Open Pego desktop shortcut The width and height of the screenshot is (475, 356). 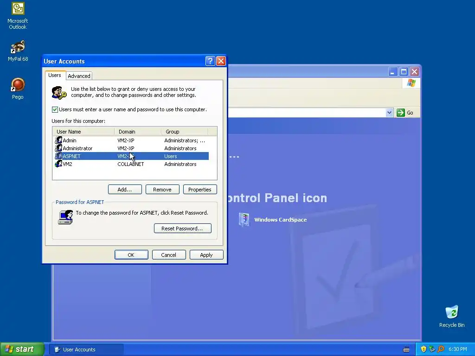18,89
